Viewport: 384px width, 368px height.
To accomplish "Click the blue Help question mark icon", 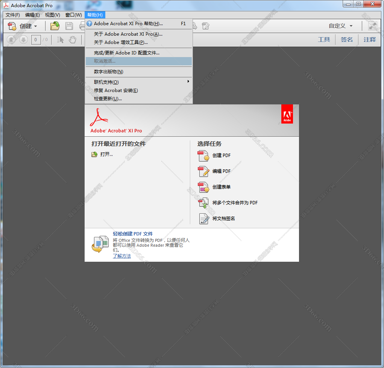I will point(90,24).
